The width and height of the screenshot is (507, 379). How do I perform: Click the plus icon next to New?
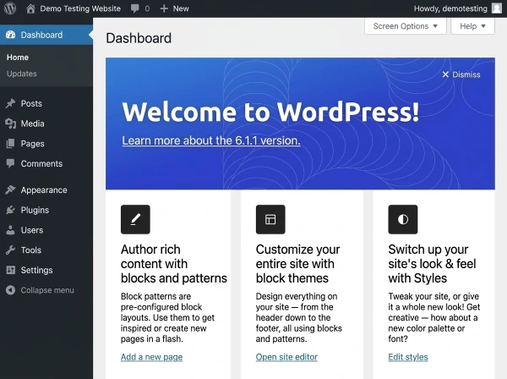point(164,8)
